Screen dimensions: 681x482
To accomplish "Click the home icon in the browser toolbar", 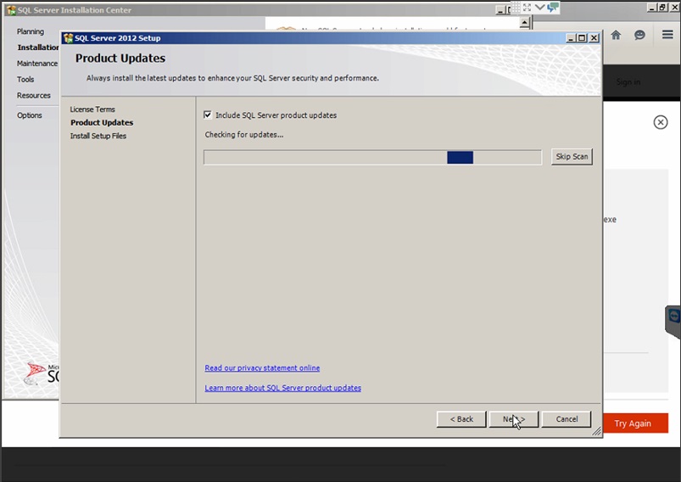I will pyautogui.click(x=616, y=35).
